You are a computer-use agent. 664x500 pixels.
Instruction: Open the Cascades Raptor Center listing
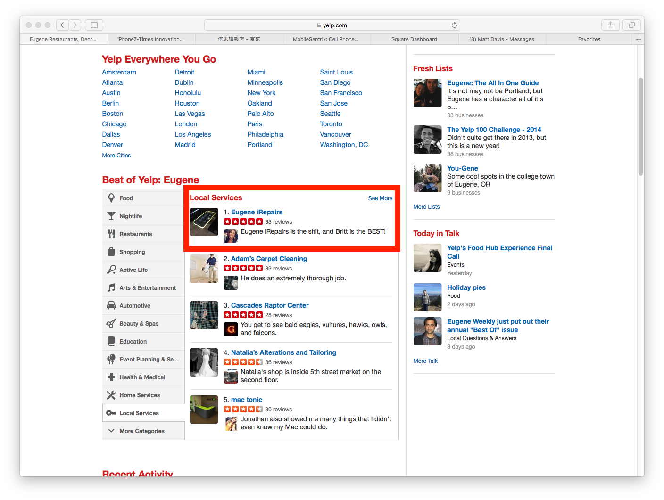tap(270, 305)
